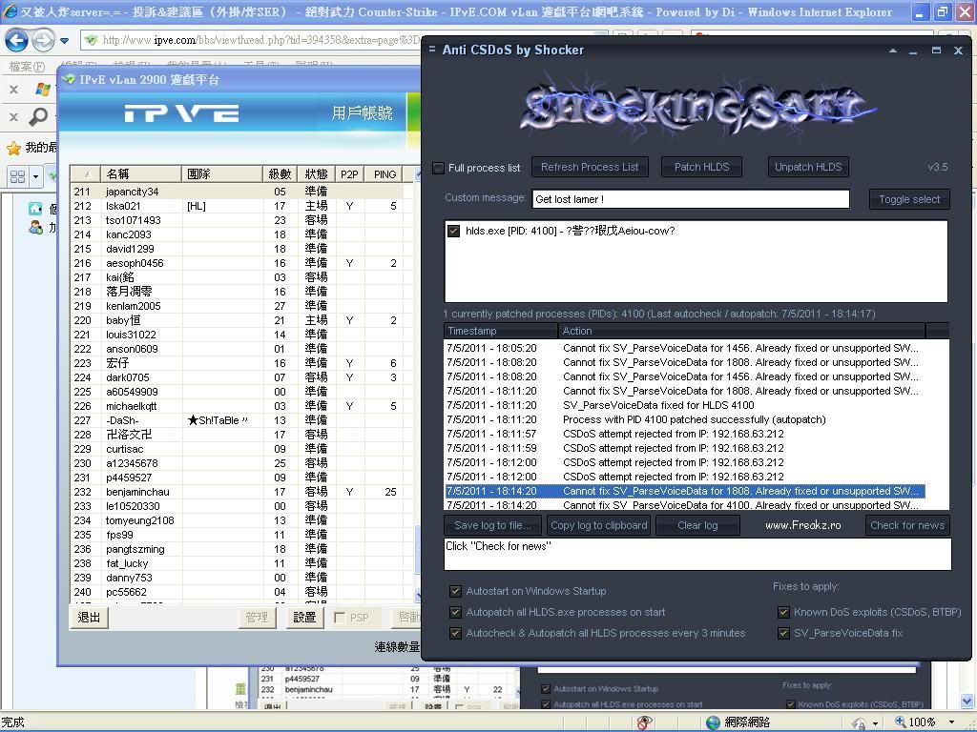Viewport: 977px width, 732px height.
Task: Sort the player list by PING column
Action: point(385,174)
